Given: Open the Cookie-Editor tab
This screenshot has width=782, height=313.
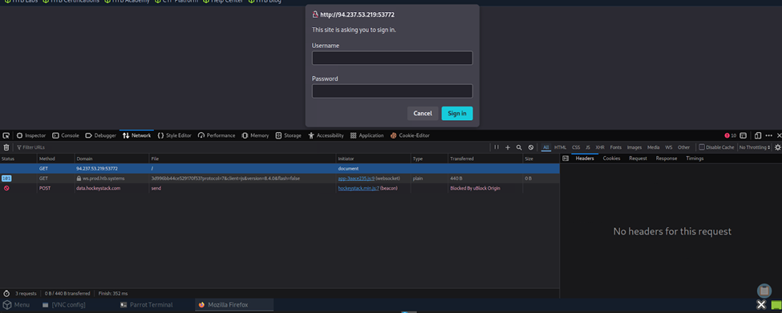Looking at the screenshot, I should [x=410, y=135].
